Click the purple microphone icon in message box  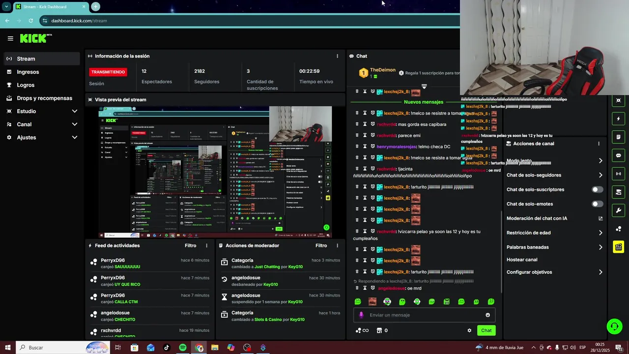pyautogui.click(x=361, y=315)
